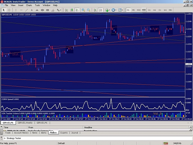Open the Journal terminal tab
Viewport: 193px width, 145px height.
pyautogui.click(x=75, y=133)
